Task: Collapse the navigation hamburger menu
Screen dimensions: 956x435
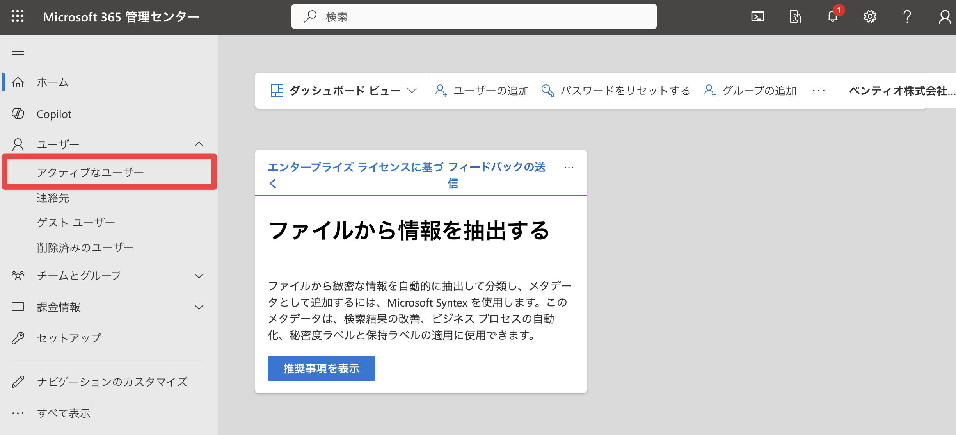Action: [18, 51]
